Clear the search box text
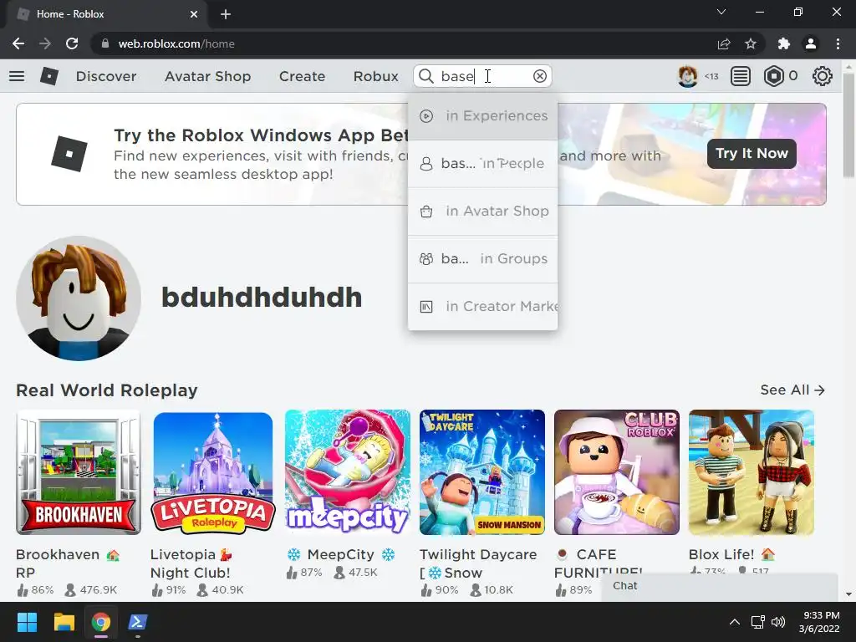Screen dimensions: 856x642 (540, 76)
